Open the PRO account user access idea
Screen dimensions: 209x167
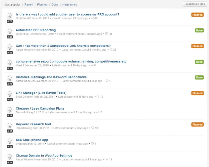[67, 14]
